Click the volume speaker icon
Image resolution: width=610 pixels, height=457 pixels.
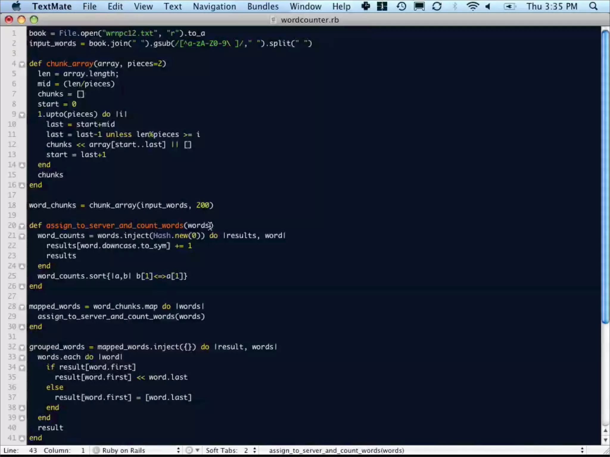click(488, 7)
